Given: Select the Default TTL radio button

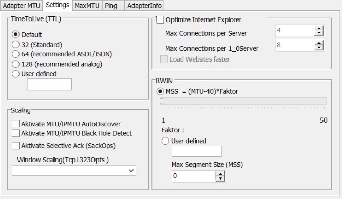Looking at the screenshot, I should point(16,34).
